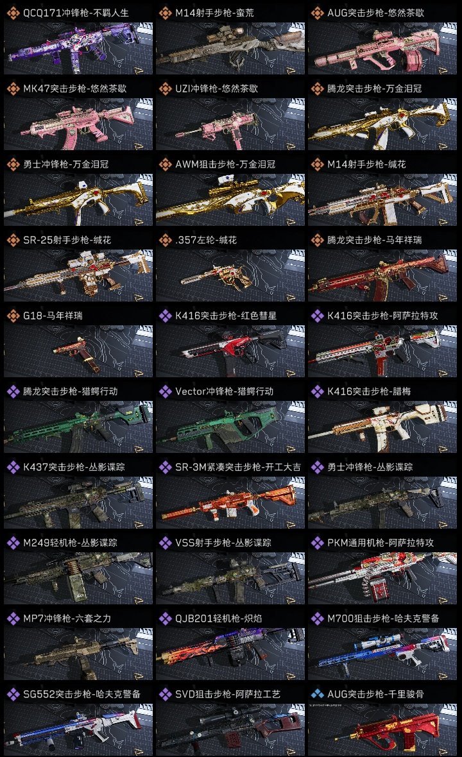Click the orange rarity icon beside QCQ171冲锋枪-不羁人生
The height and width of the screenshot is (757, 462).
(x=13, y=13)
